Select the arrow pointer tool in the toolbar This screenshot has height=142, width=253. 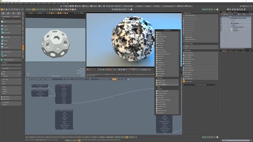[52, 9]
